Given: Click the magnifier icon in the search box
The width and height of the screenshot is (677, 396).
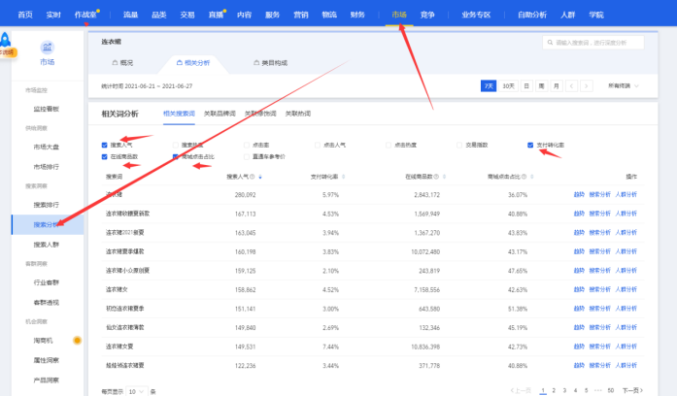Looking at the screenshot, I should [x=550, y=43].
